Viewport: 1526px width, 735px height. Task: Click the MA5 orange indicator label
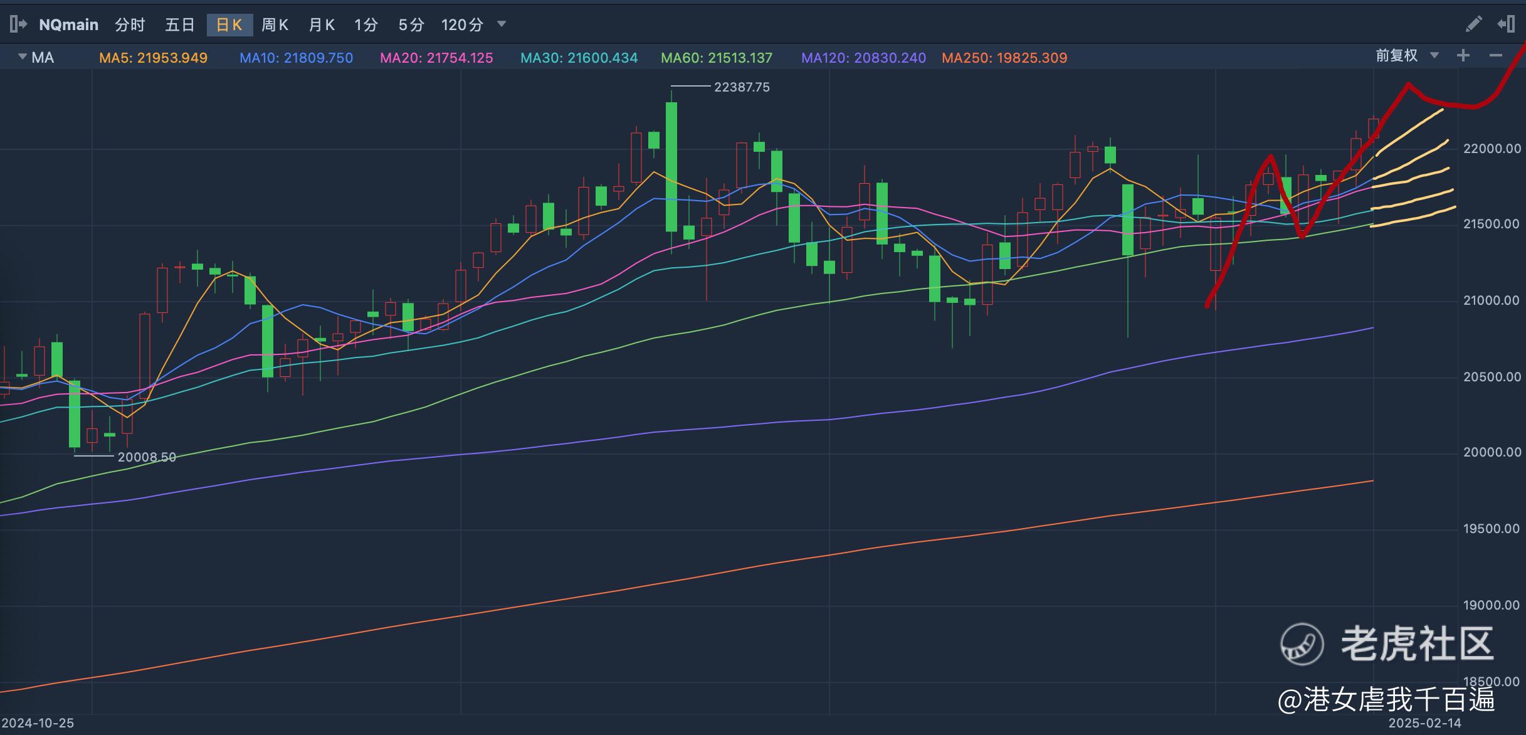point(153,58)
